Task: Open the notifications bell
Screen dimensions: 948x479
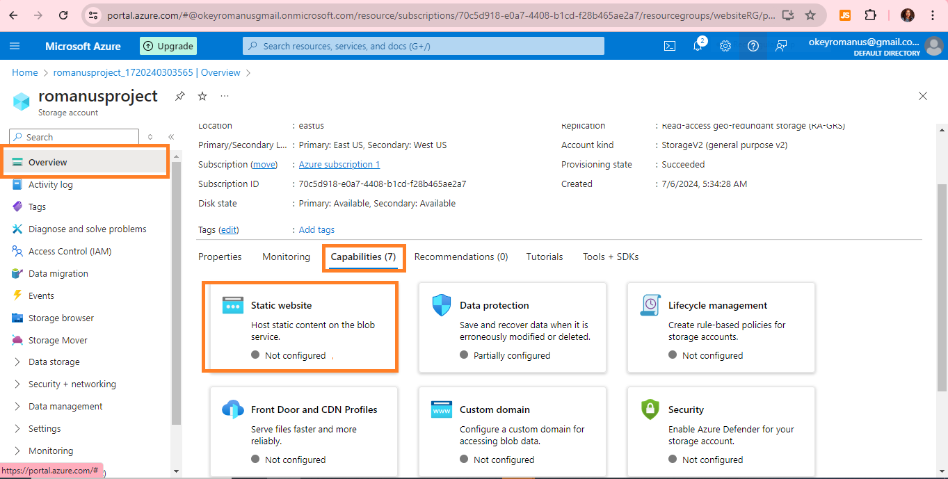Action: coord(698,46)
